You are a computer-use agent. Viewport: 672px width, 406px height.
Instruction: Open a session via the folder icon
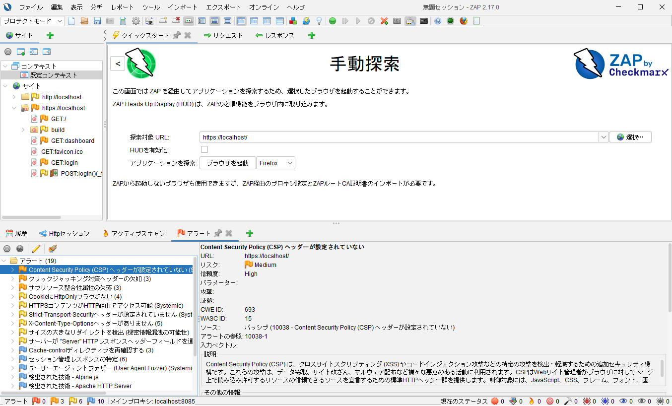84,21
